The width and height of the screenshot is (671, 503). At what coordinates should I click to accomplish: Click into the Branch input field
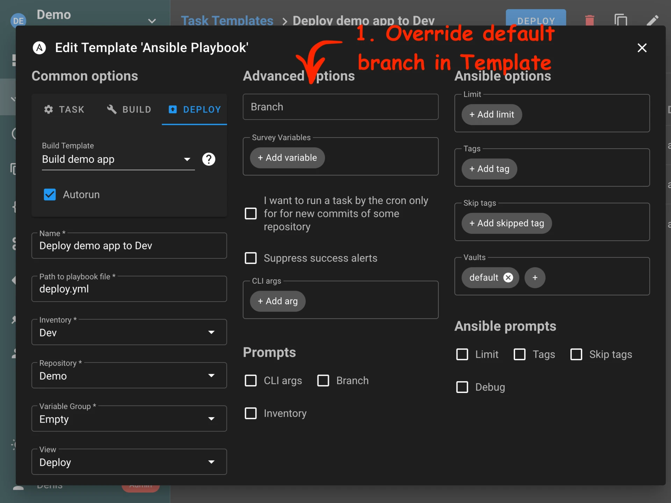[340, 107]
